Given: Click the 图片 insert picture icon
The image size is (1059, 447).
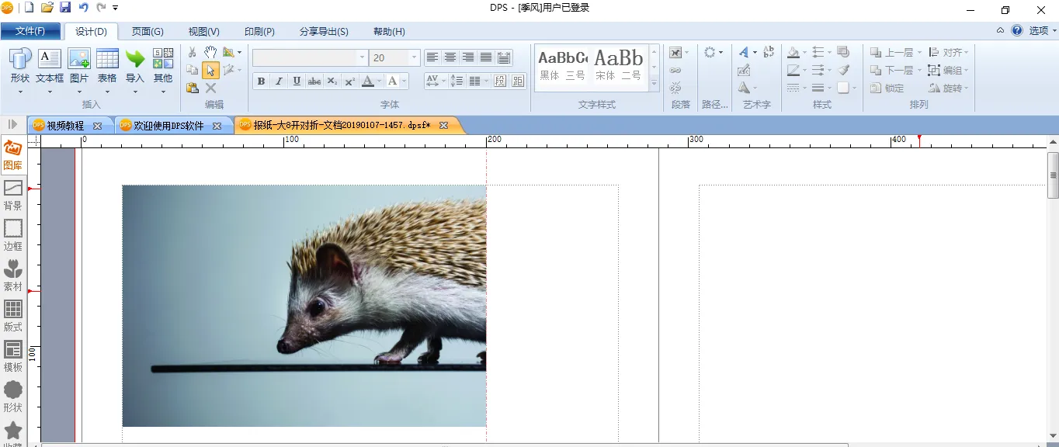Looking at the screenshot, I should [79, 60].
